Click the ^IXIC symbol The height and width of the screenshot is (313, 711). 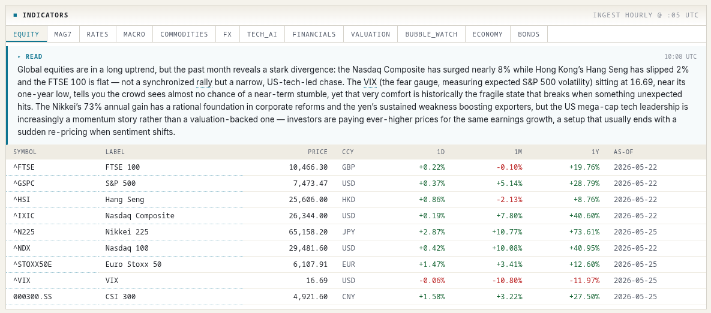click(x=24, y=216)
